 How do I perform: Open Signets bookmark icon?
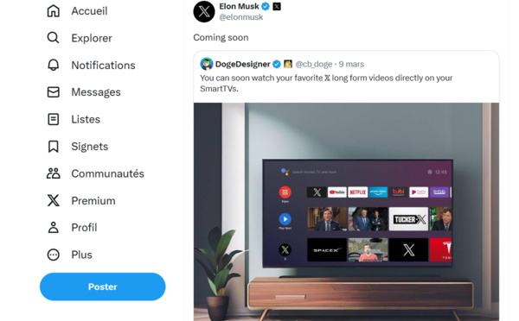[x=54, y=147]
